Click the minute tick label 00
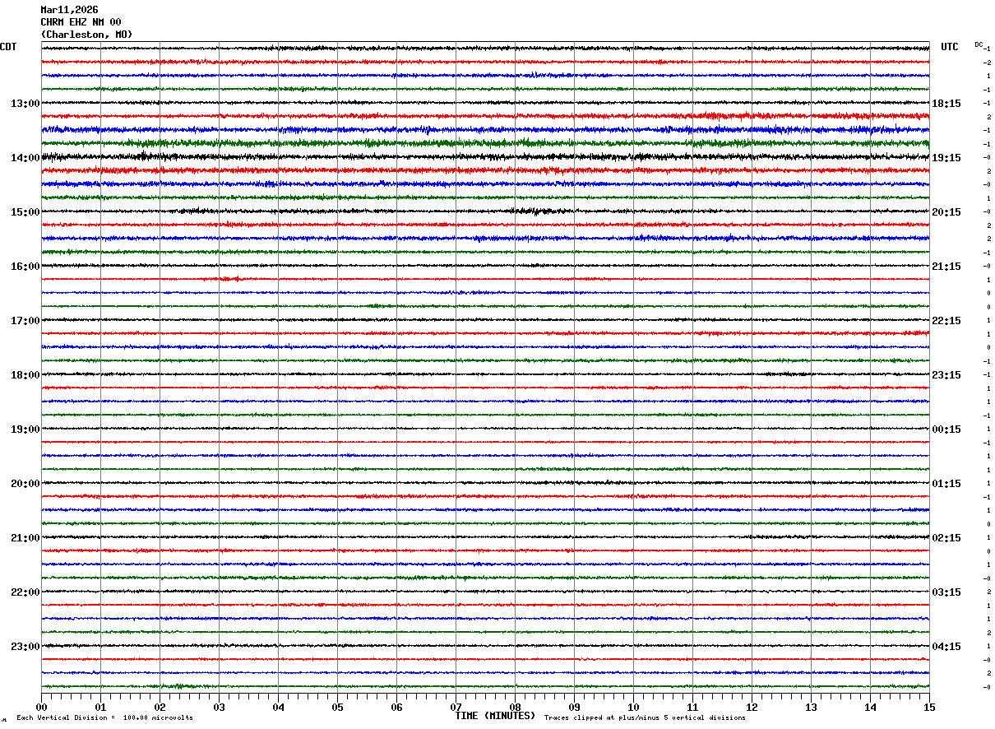Image resolution: width=995 pixels, height=729 pixels. (41, 707)
